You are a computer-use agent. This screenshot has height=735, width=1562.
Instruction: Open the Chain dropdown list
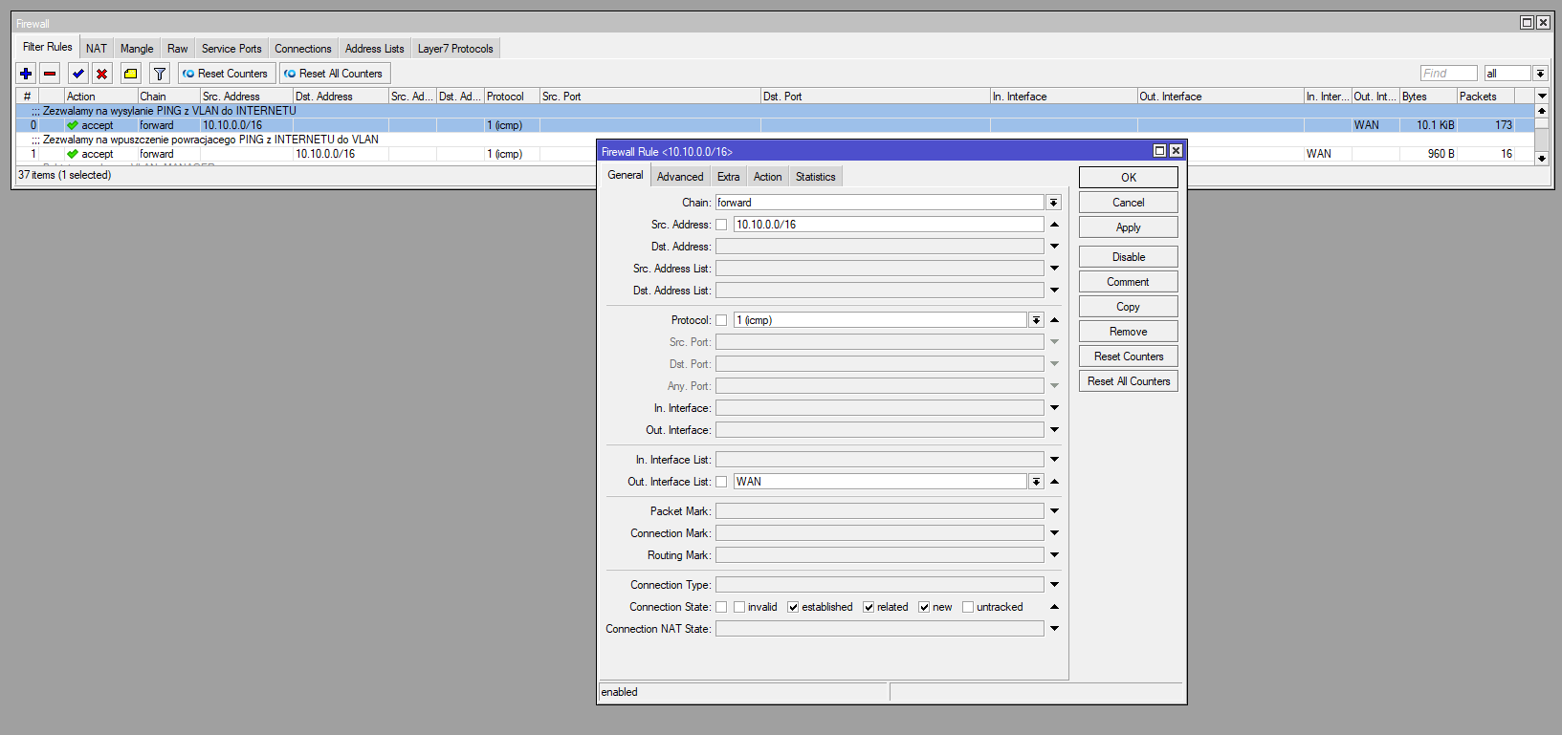1053,203
